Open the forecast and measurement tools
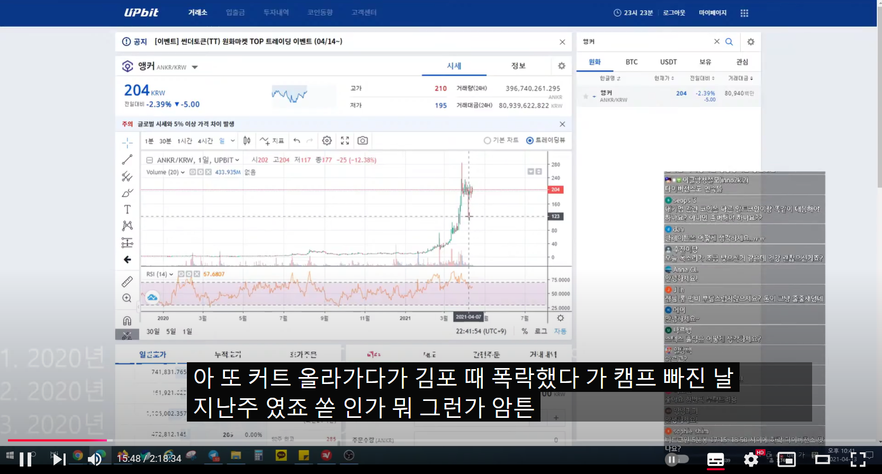The width and height of the screenshot is (882, 474). (x=127, y=243)
